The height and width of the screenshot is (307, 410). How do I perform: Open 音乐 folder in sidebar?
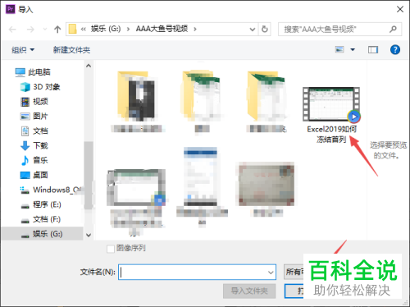click(x=34, y=160)
